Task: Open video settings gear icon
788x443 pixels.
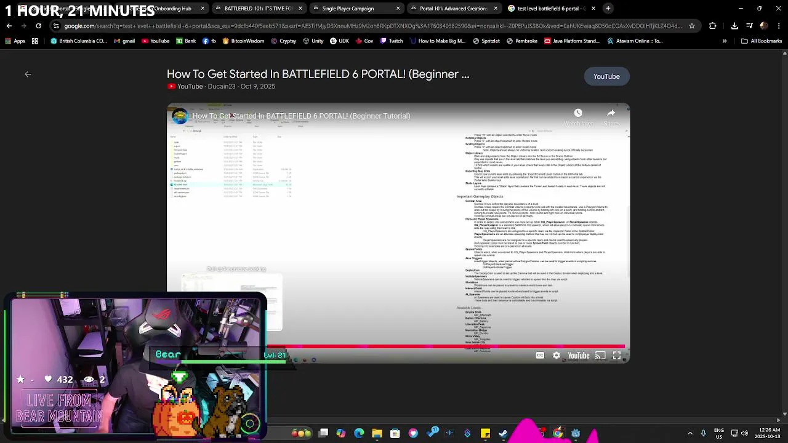Action: tap(557, 355)
